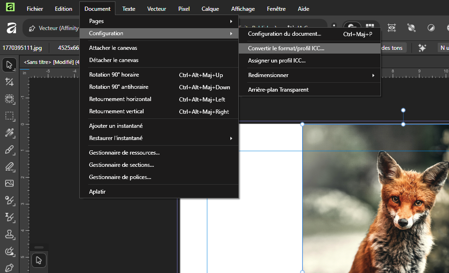Image resolution: width=449 pixels, height=273 pixels.
Task: Toggle the eye preview mode icon
Action: [391, 28]
